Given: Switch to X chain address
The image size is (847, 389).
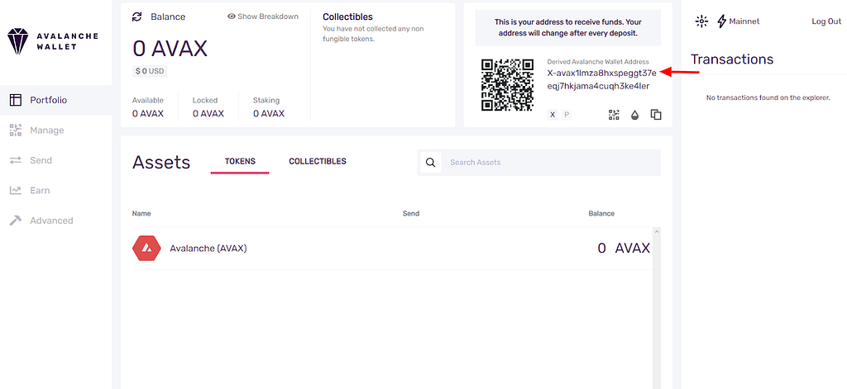Looking at the screenshot, I should pyautogui.click(x=552, y=114).
